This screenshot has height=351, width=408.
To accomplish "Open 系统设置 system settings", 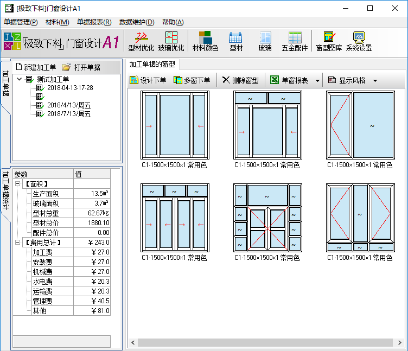I will point(359,42).
